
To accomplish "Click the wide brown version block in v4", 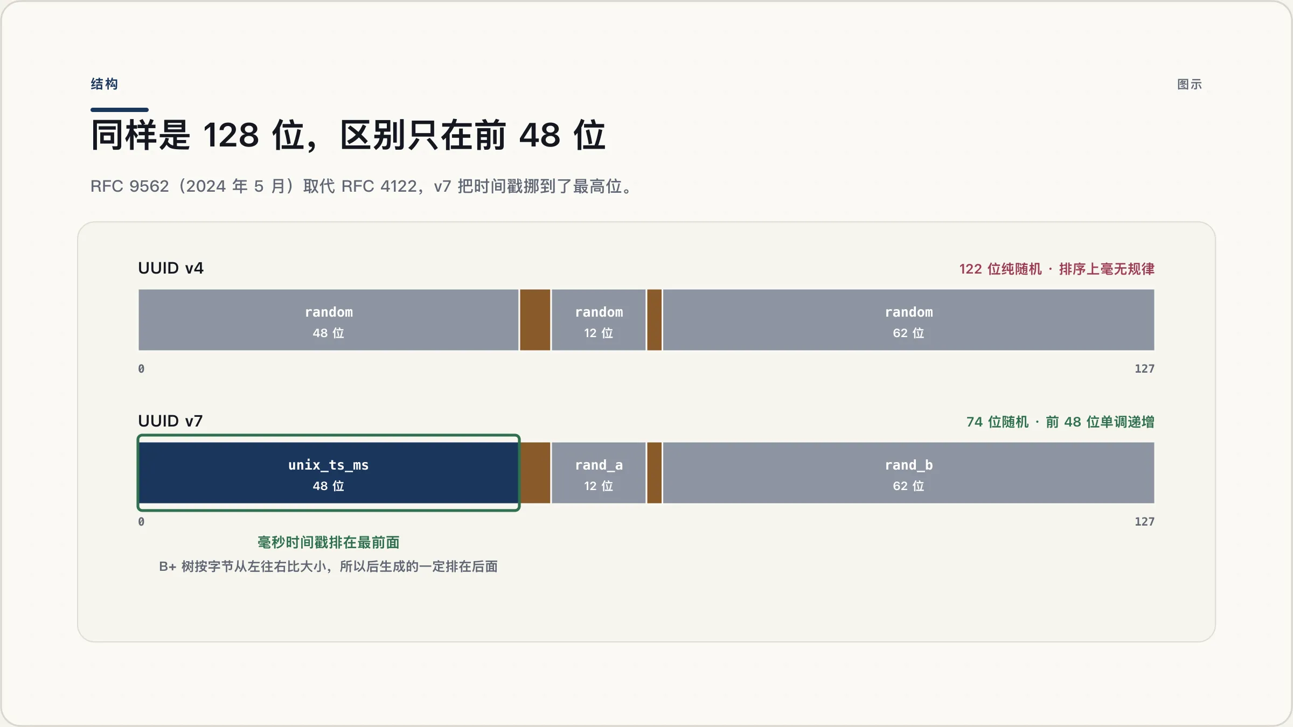I will click(535, 320).
